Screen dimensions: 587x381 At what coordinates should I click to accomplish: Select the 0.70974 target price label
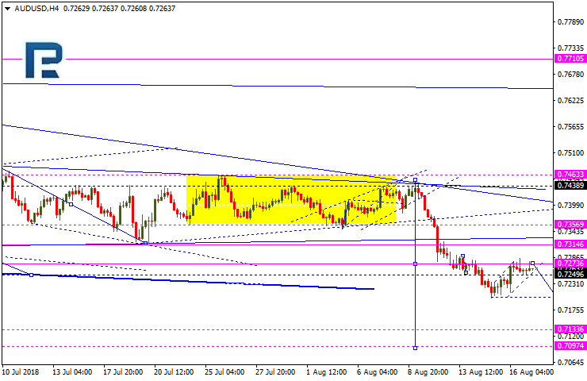[x=570, y=346]
